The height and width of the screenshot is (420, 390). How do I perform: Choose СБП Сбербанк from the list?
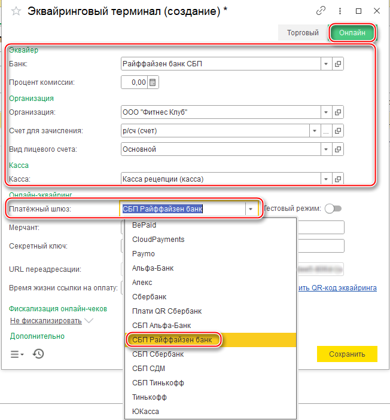[x=211, y=354]
